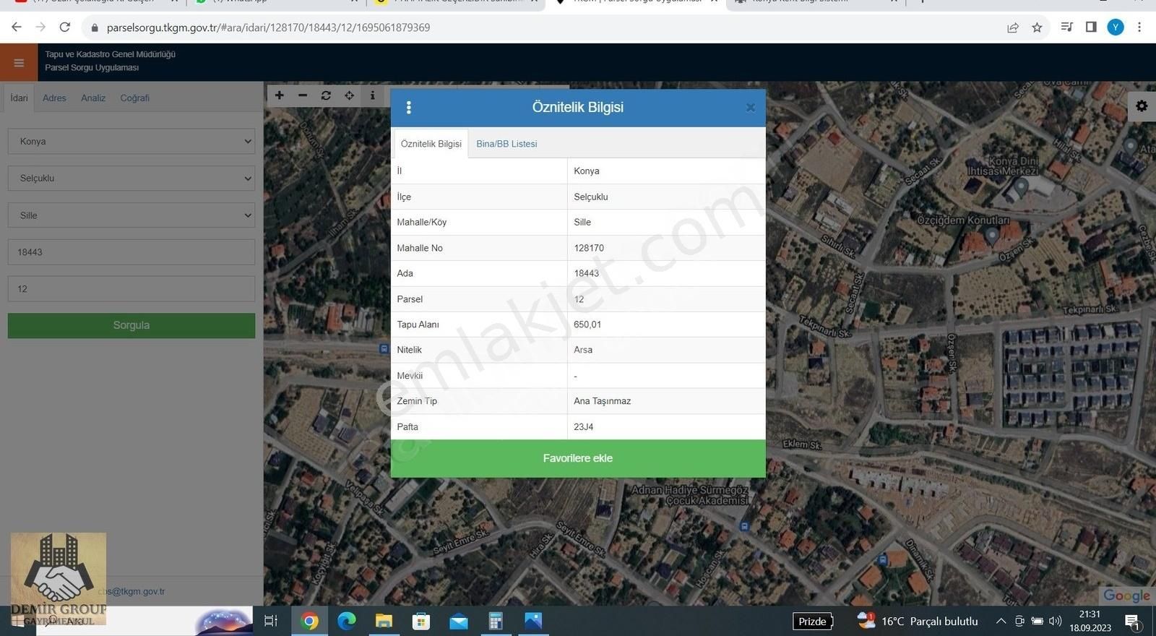Image resolution: width=1156 pixels, height=636 pixels.
Task: Open Chrome from the taskbar
Action: (309, 621)
